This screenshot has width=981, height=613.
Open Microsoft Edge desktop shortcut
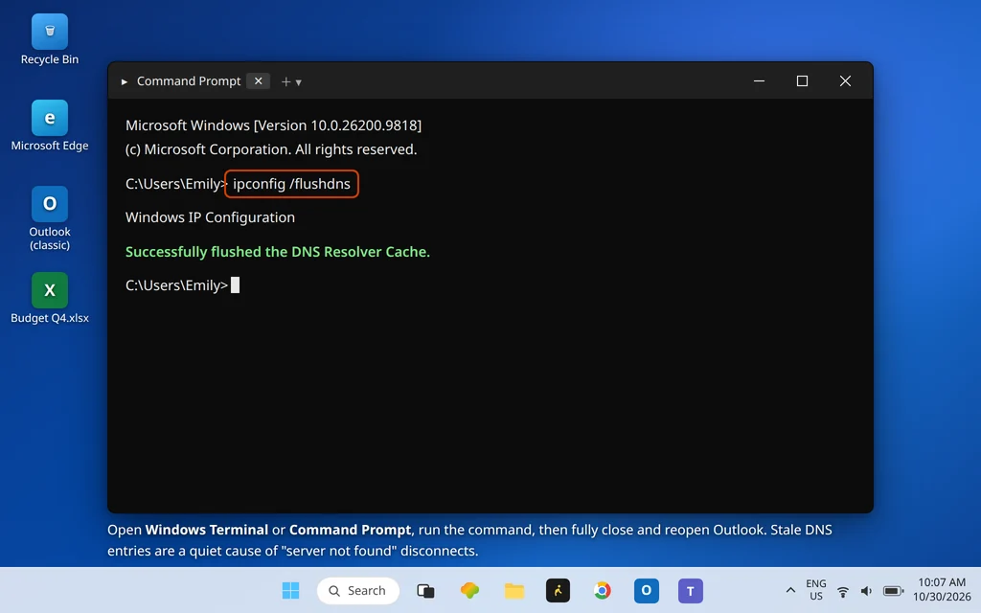coord(50,125)
